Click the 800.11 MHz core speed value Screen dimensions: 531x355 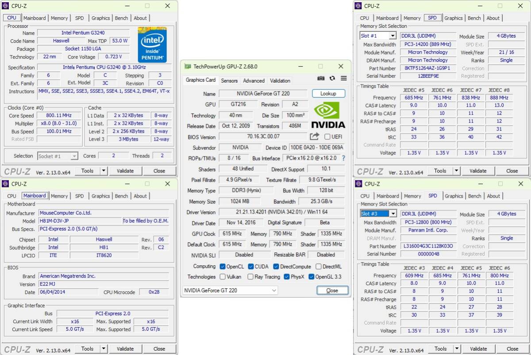[x=59, y=115]
